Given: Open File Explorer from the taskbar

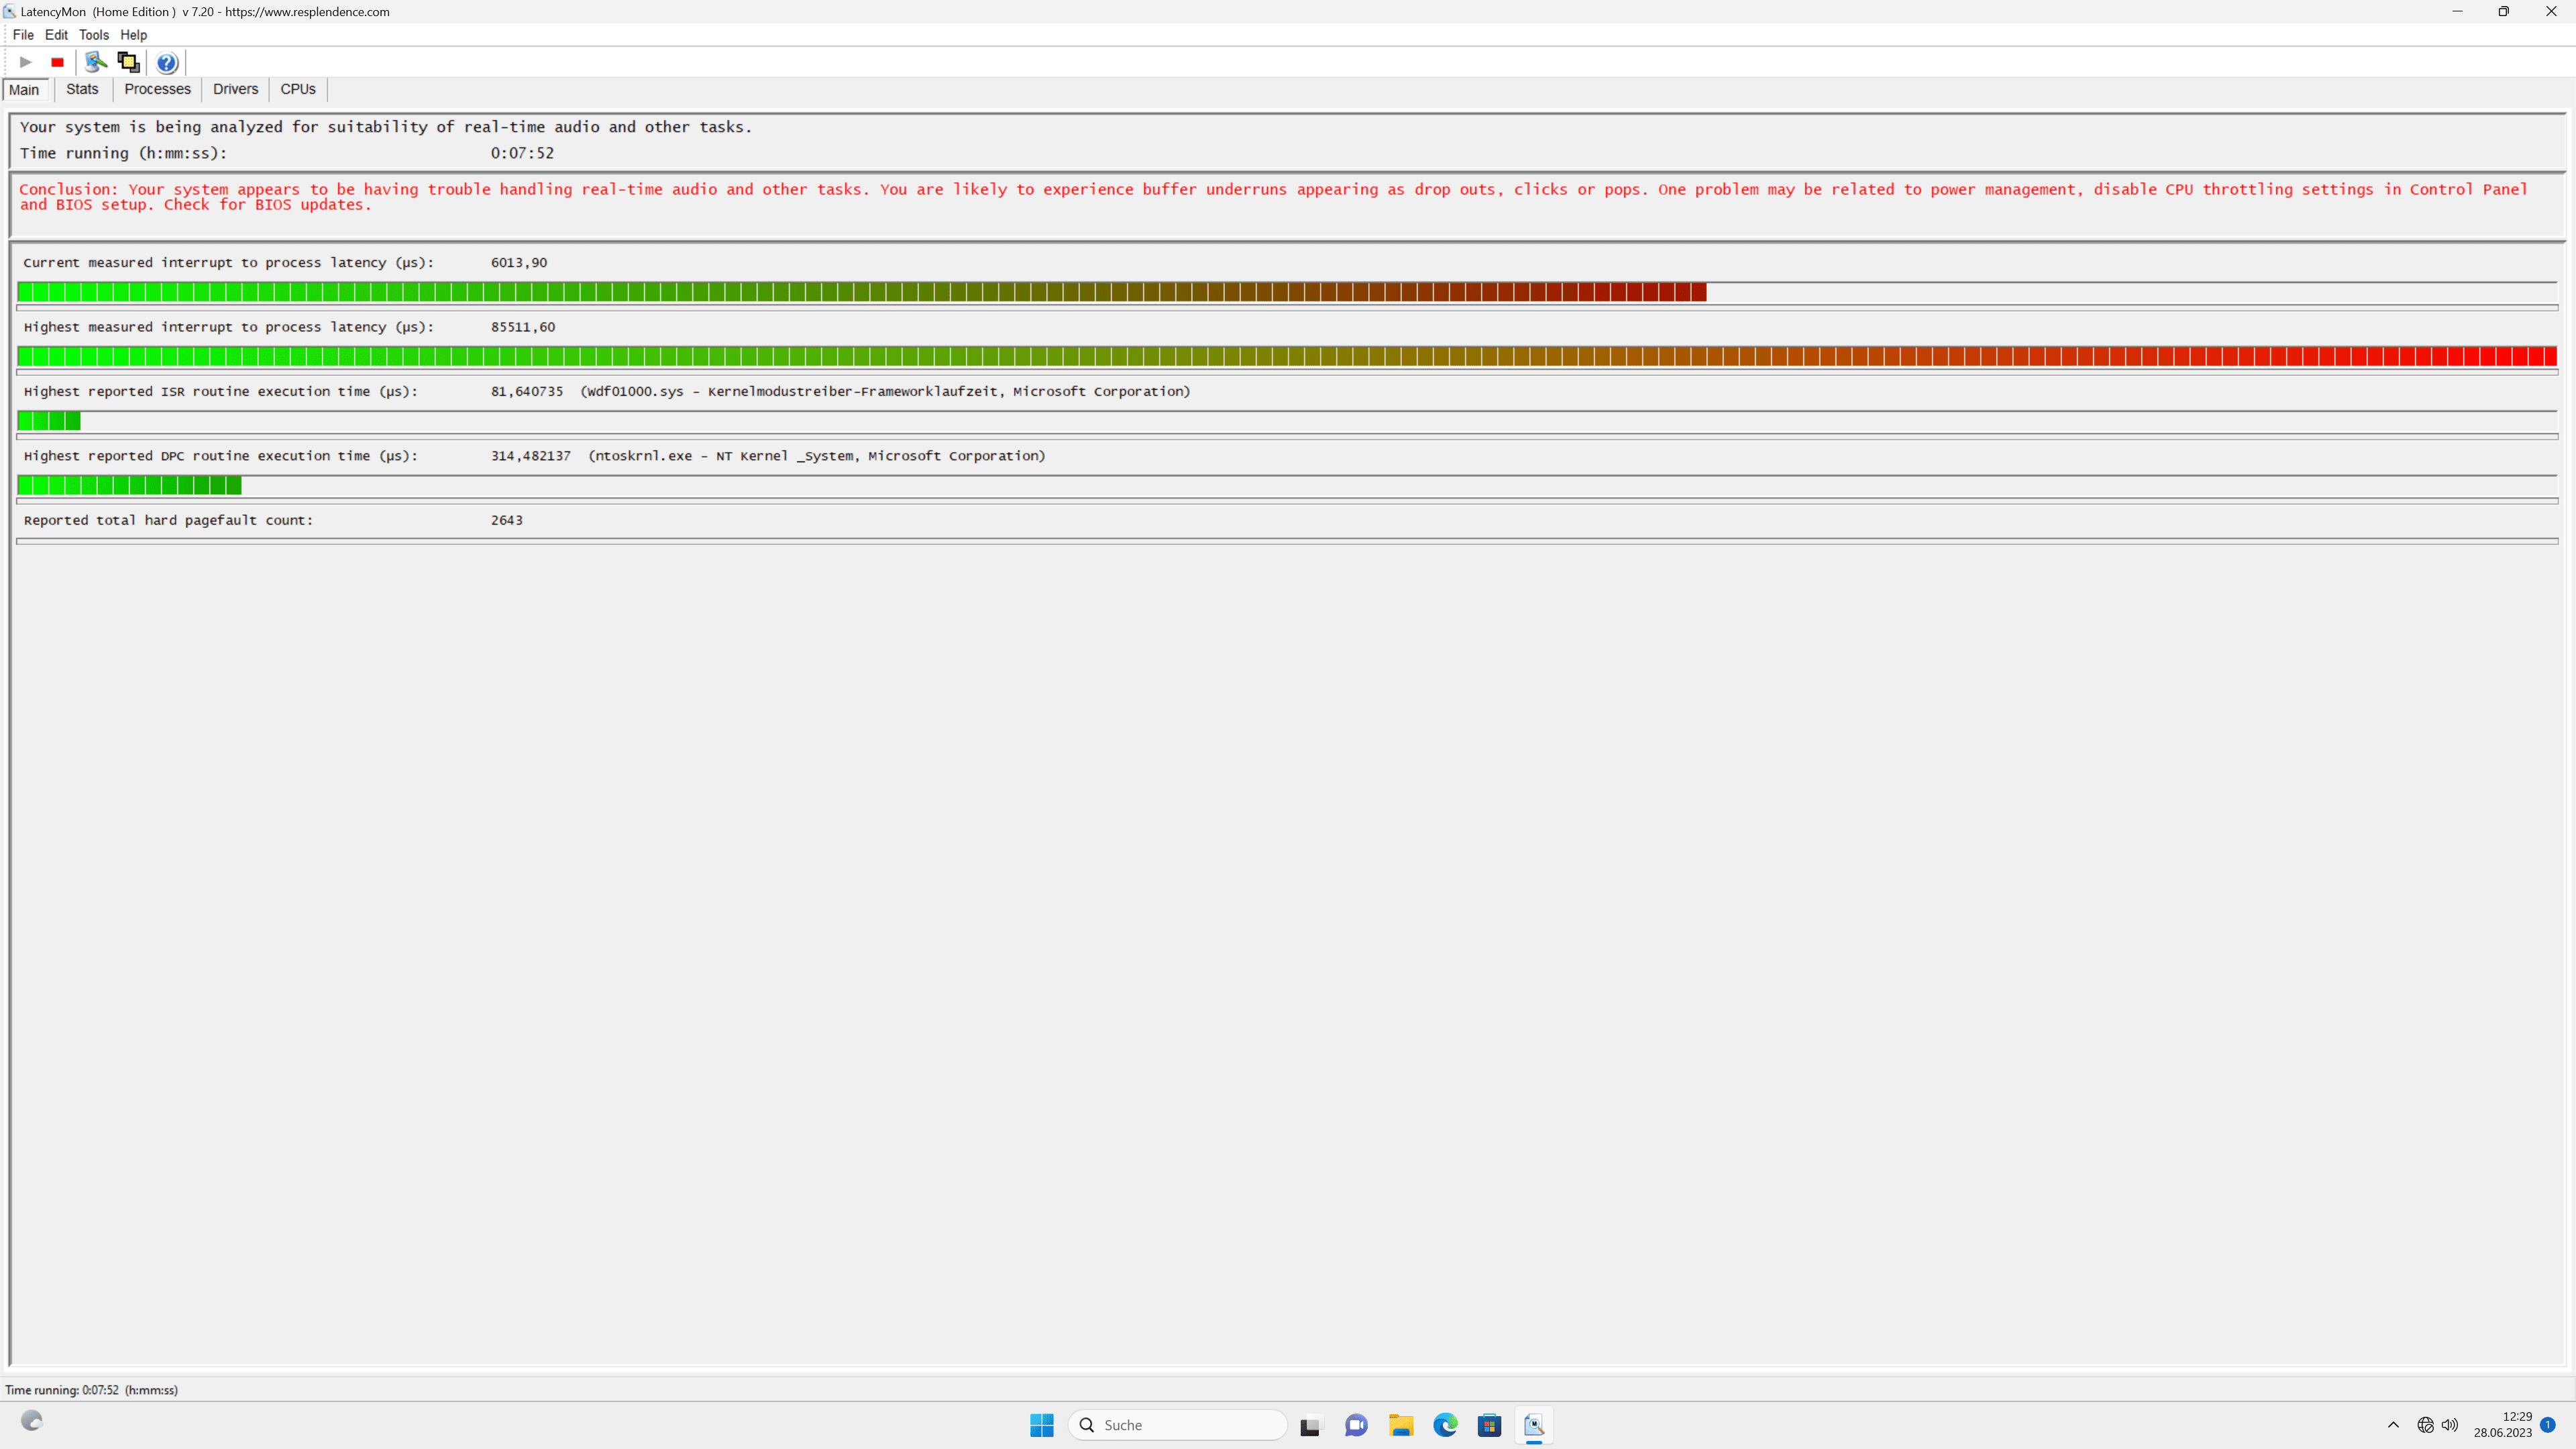Looking at the screenshot, I should (x=1400, y=1425).
